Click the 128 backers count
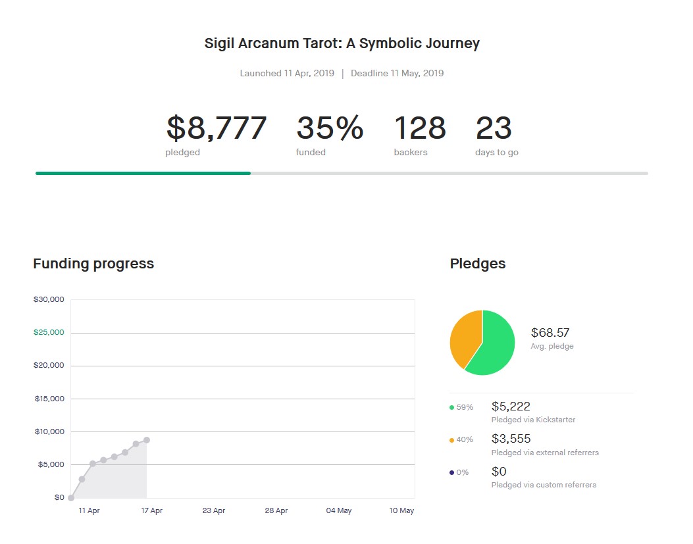The width and height of the screenshot is (693, 544). (x=419, y=128)
